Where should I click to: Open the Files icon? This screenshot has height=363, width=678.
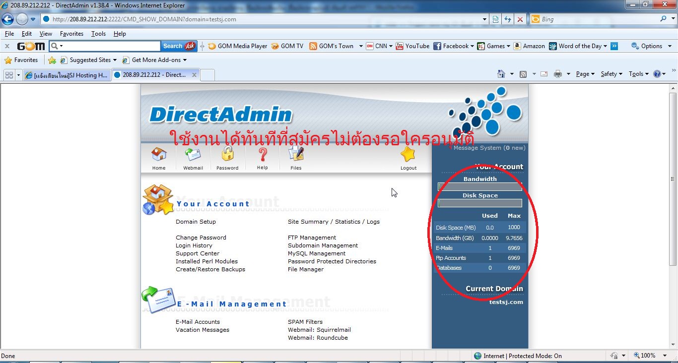click(x=296, y=154)
